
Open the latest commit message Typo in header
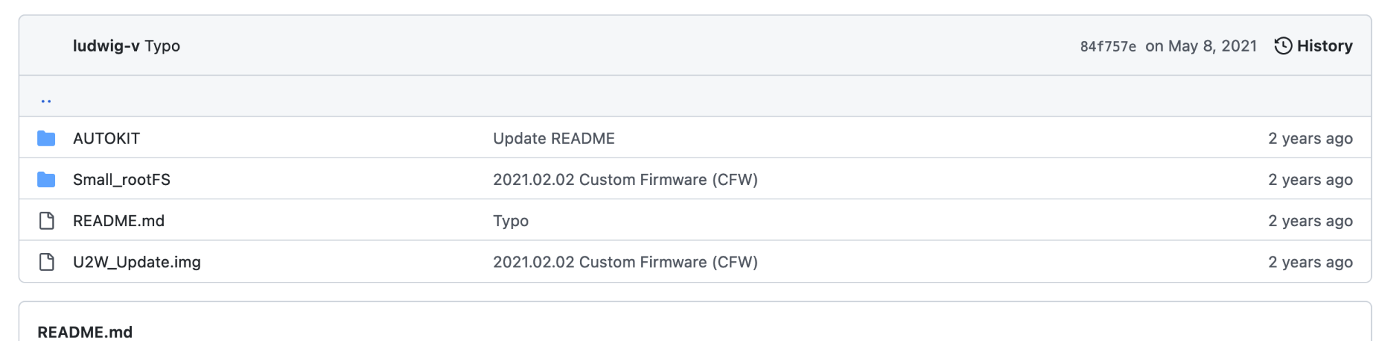pos(162,46)
